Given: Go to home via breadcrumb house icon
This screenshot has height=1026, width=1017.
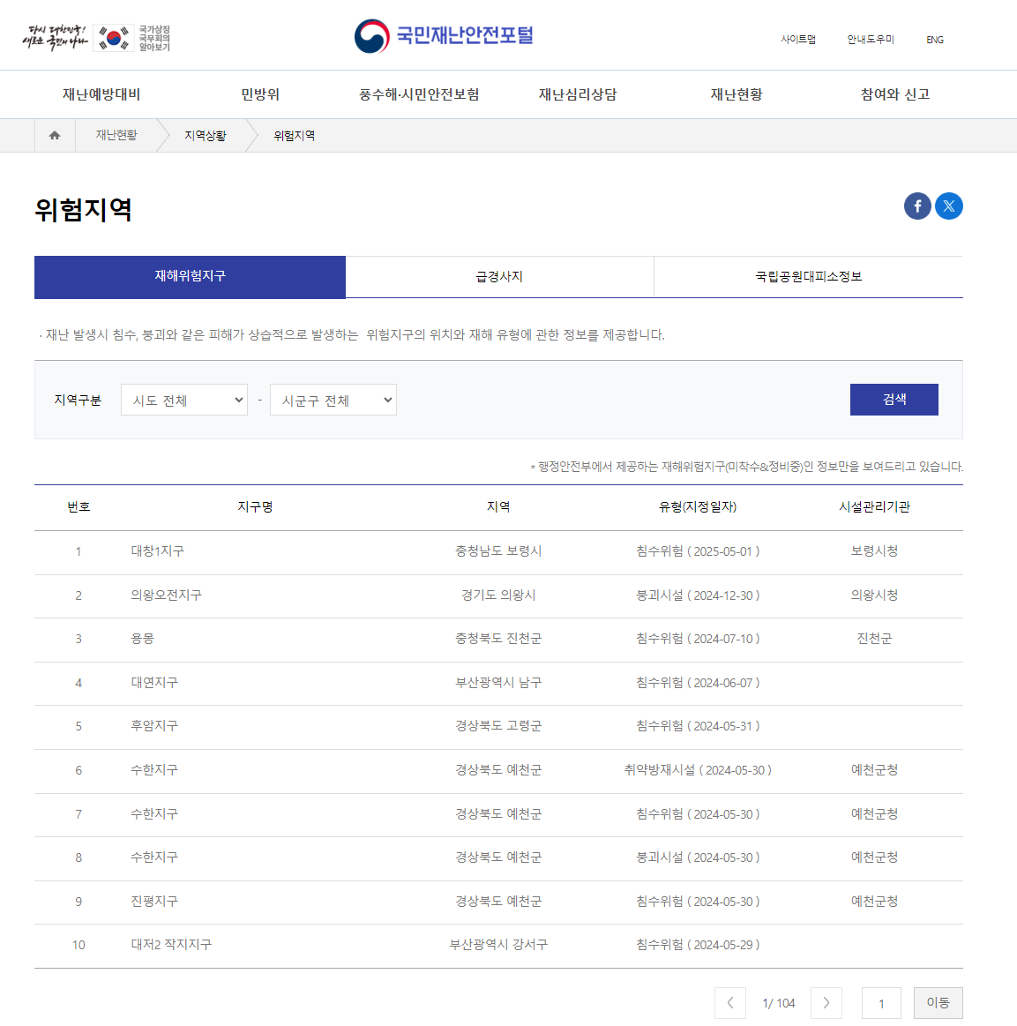Looking at the screenshot, I should (x=55, y=136).
